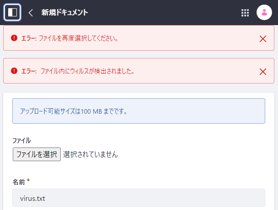Go back using the left chevron
This screenshot has width=278, height=210.
click(x=31, y=13)
